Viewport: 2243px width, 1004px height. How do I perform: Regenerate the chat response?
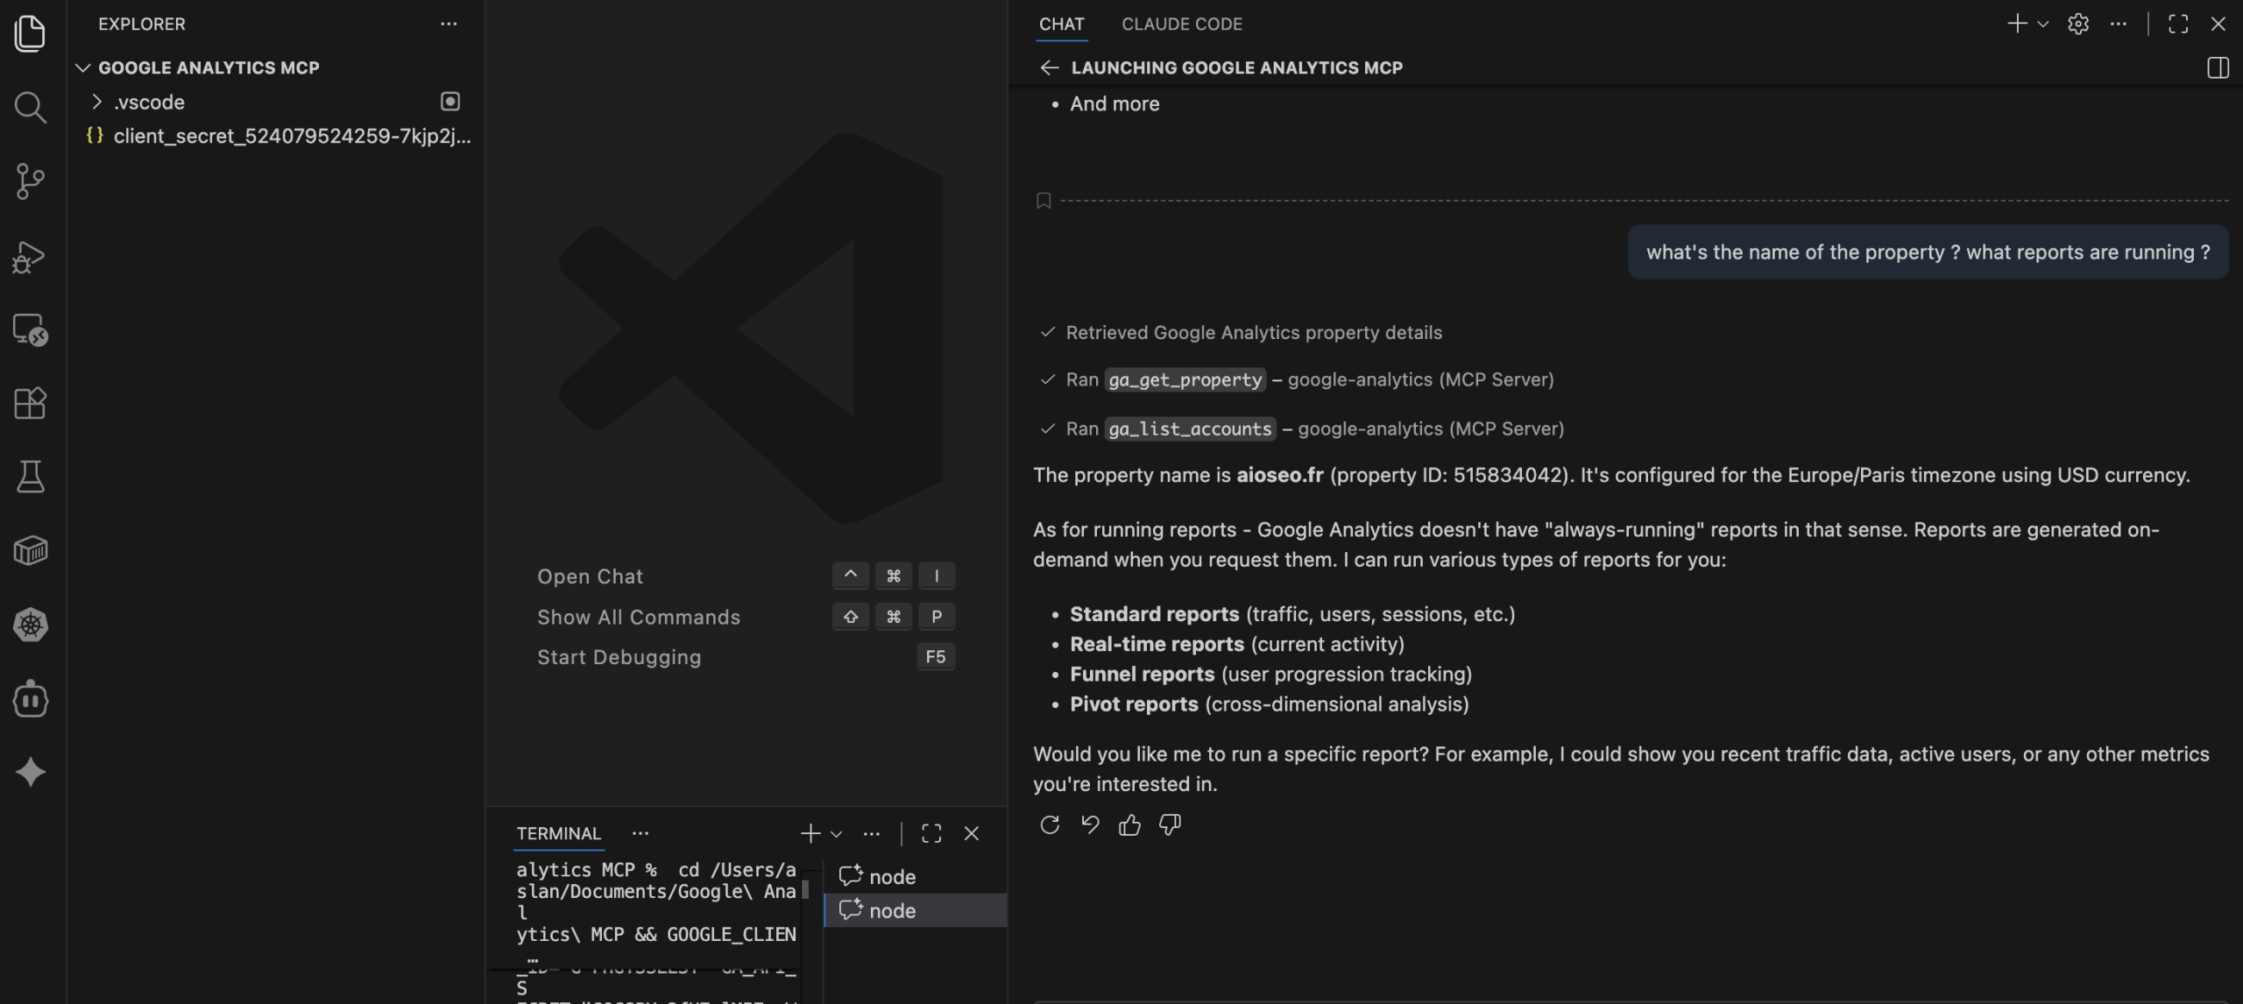(x=1050, y=824)
